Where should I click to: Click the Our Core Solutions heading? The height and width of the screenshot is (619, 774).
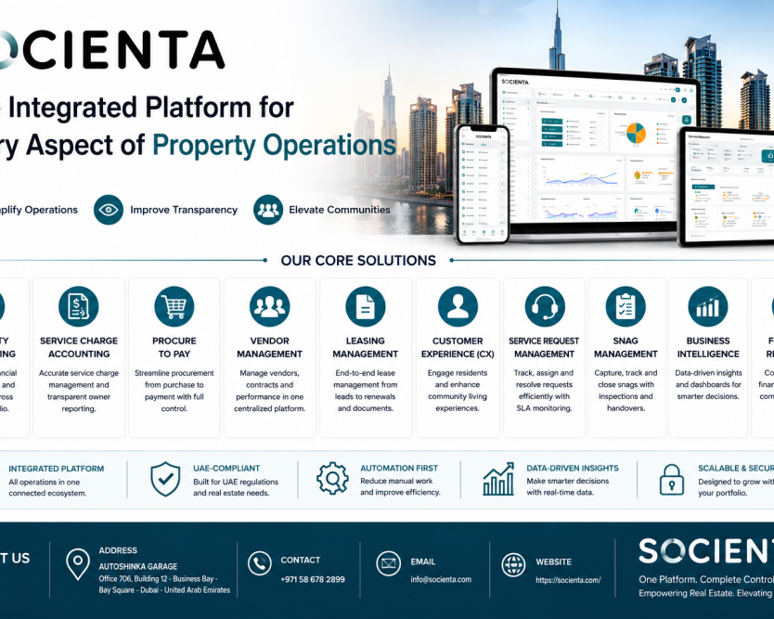pyautogui.click(x=358, y=261)
